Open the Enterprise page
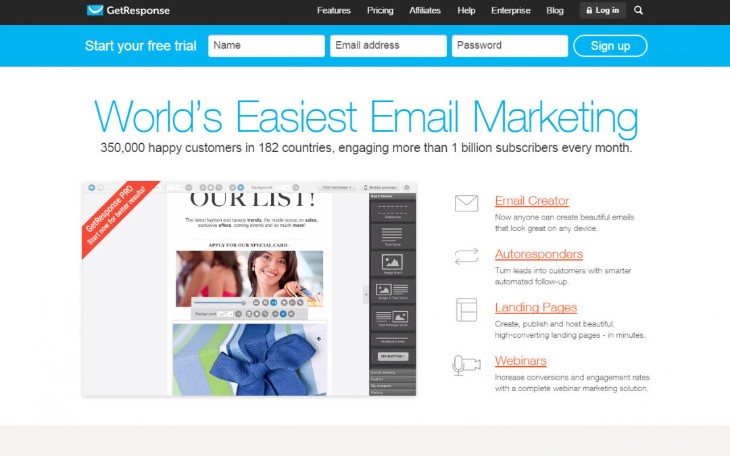730x456 pixels. pos(511,10)
